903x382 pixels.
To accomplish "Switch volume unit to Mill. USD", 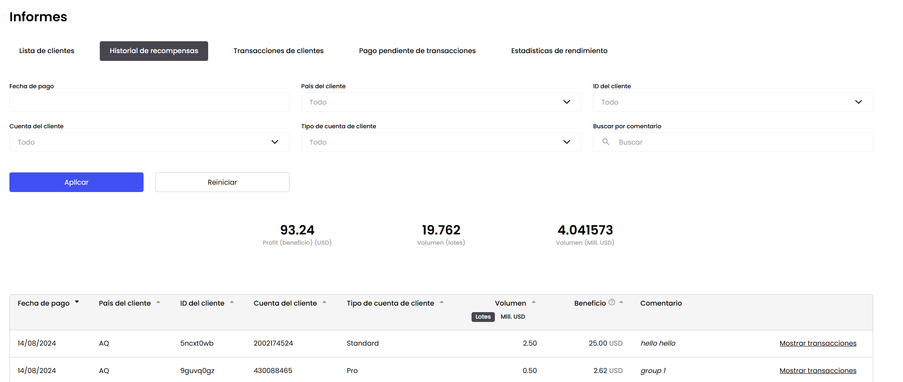I will [513, 317].
